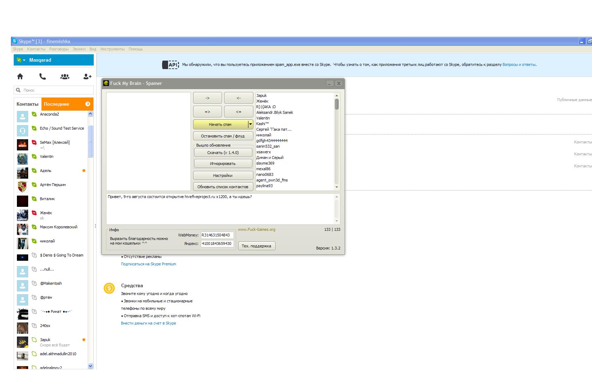Click the Средства dollar coin icon

tap(109, 288)
